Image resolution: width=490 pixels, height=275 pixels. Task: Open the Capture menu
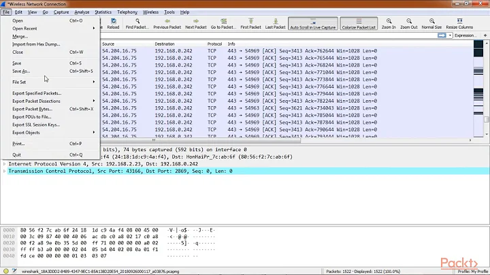[x=61, y=12]
